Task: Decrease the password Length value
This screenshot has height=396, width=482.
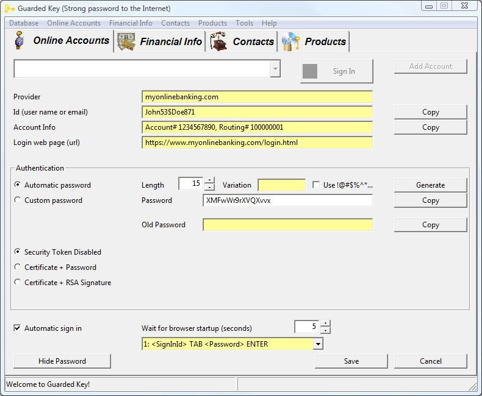Action: click(x=210, y=187)
